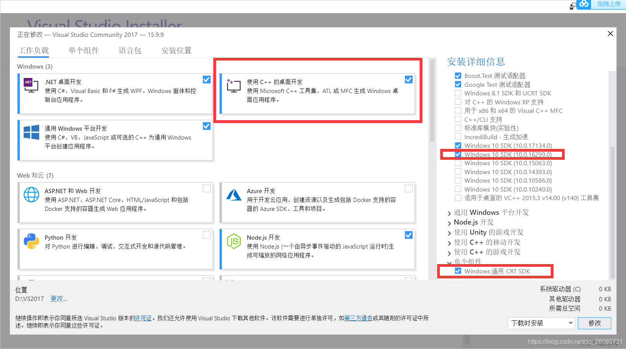Check VC++ 2015.3 v14.00 (v140) 工具集
The width and height of the screenshot is (626, 349).
coord(458,198)
